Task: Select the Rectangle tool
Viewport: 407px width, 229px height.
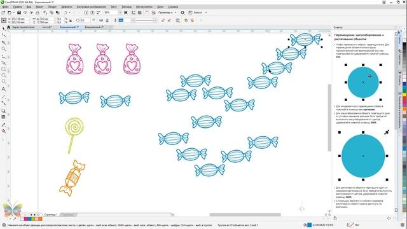Action: coord(3,69)
